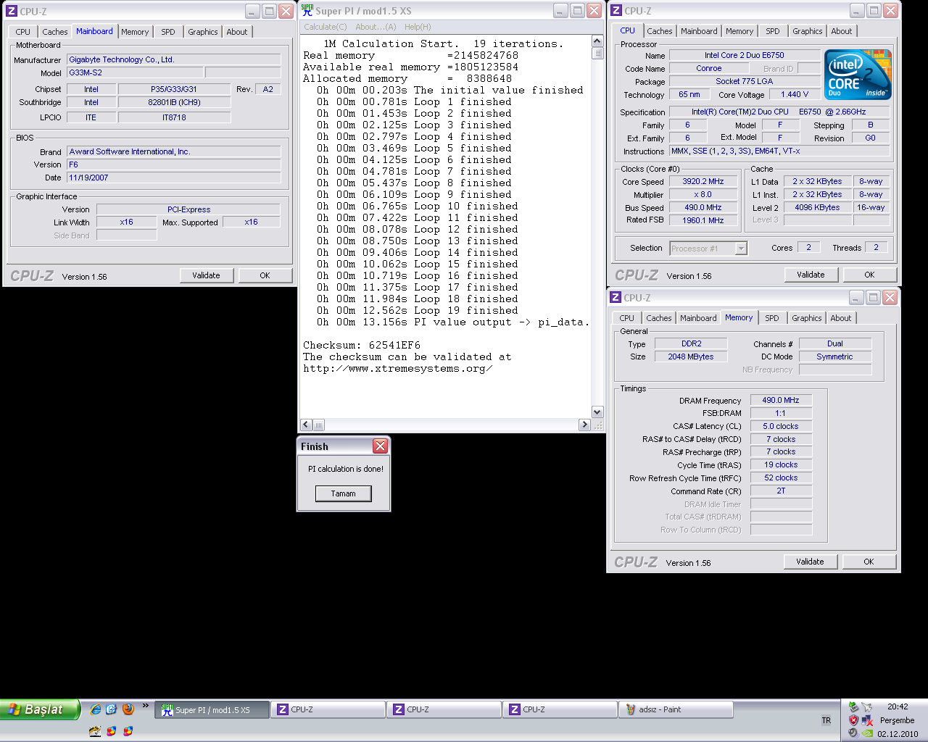Select Mainboard tab in CPU window with Intel logo

tap(699, 31)
